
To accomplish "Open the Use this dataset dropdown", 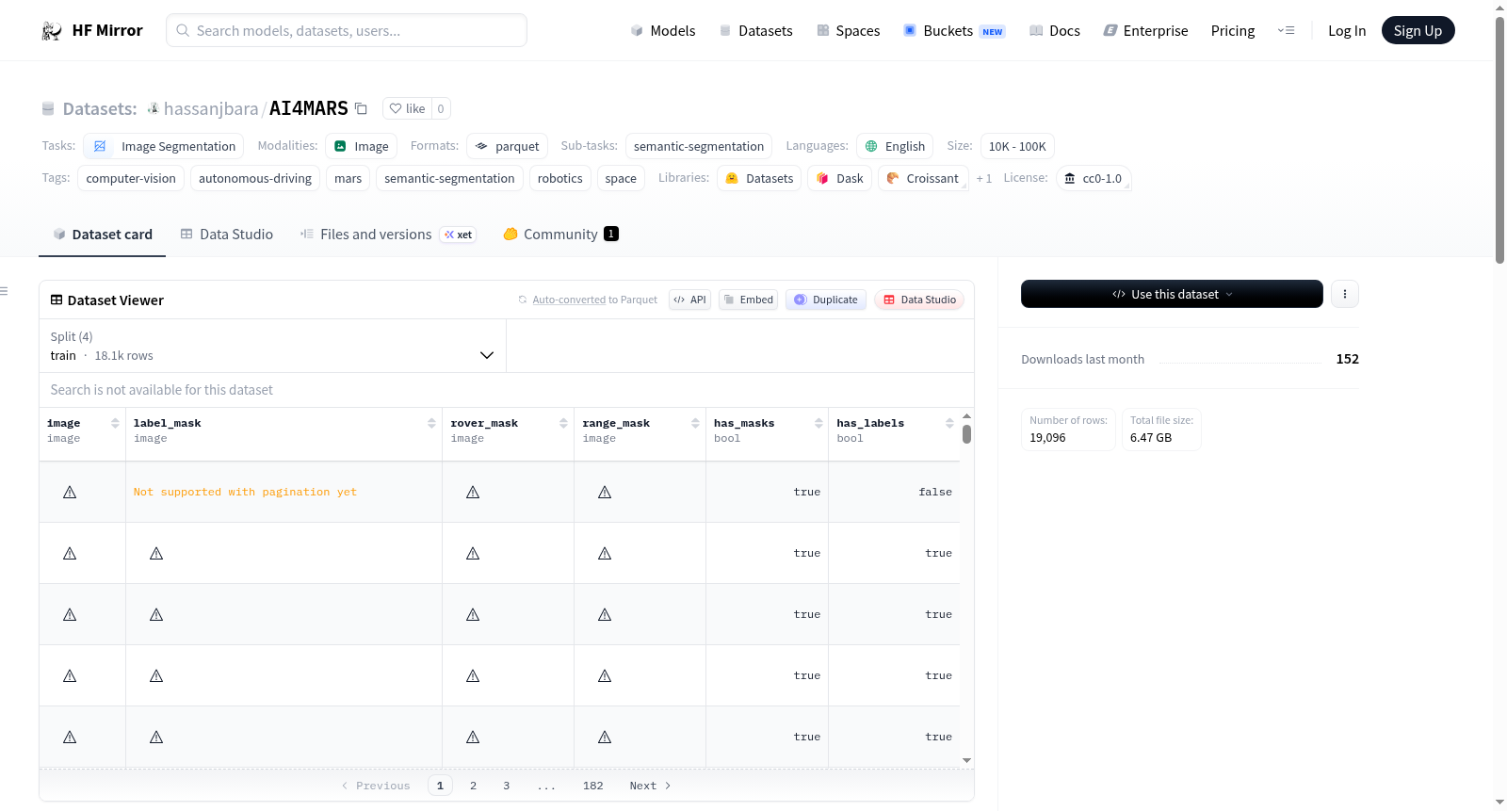I will [x=1172, y=294].
